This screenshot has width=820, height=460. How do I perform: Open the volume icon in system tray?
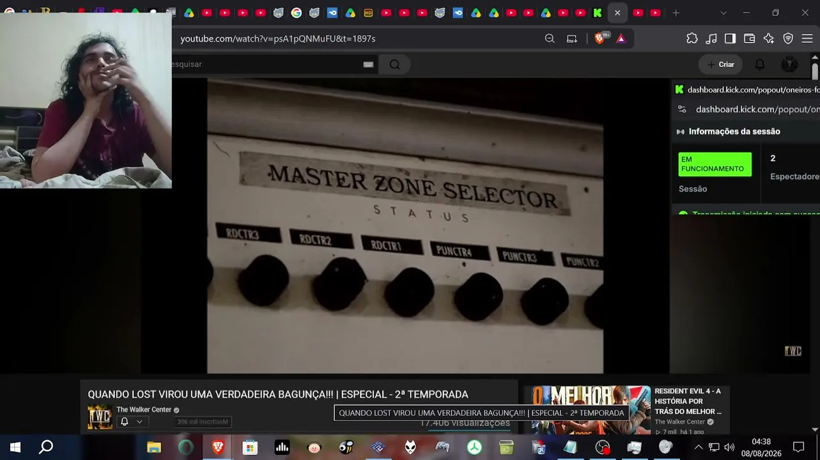[x=729, y=447]
